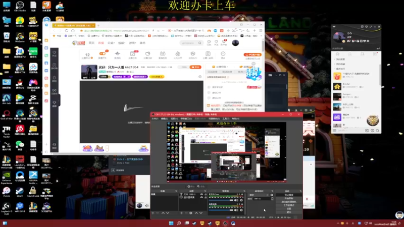
Task: Open WeGame desktop shortcut
Action: tap(20, 37)
